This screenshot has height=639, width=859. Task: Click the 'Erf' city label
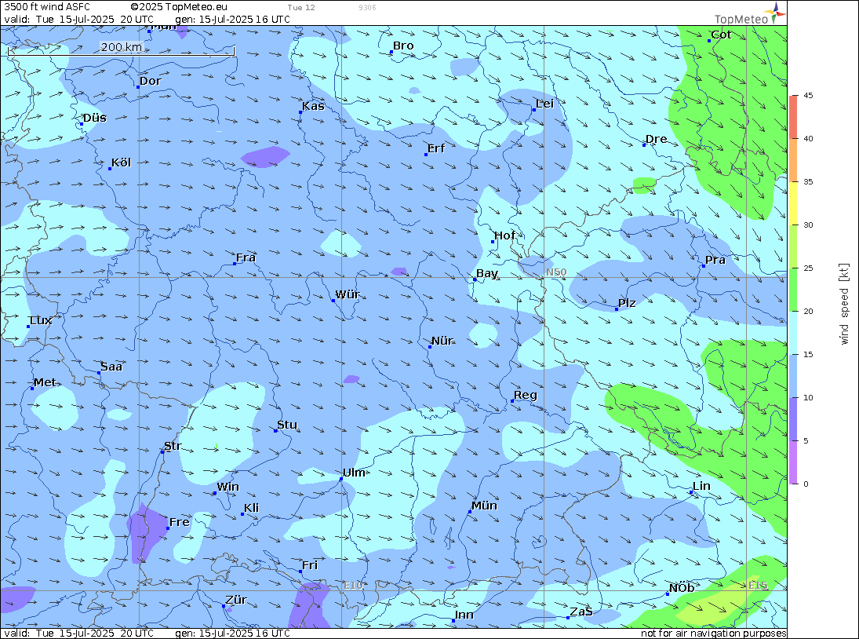pyautogui.click(x=436, y=148)
